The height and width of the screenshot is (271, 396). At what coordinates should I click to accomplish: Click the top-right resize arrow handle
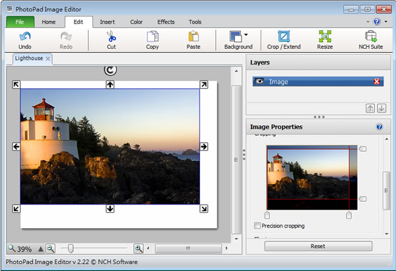click(x=204, y=84)
